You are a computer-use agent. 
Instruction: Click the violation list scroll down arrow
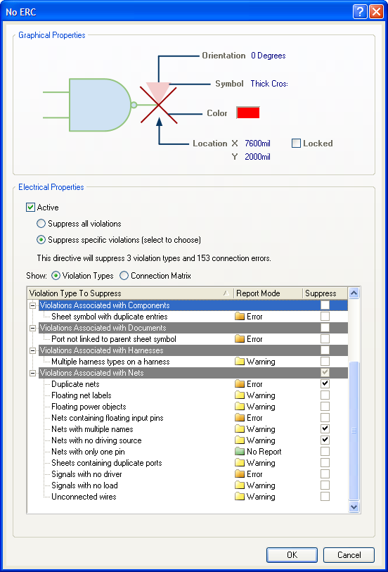354,507
